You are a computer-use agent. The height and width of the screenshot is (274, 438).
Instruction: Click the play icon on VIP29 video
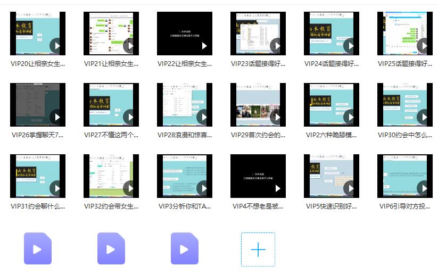coord(277,117)
